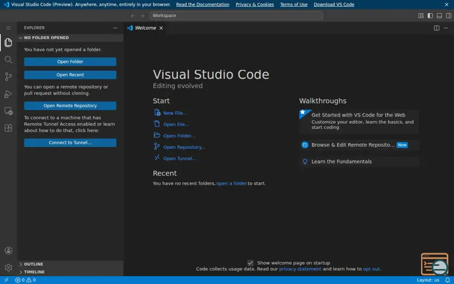The image size is (454, 284).
Task: Open the Manage settings gear
Action: (9, 268)
